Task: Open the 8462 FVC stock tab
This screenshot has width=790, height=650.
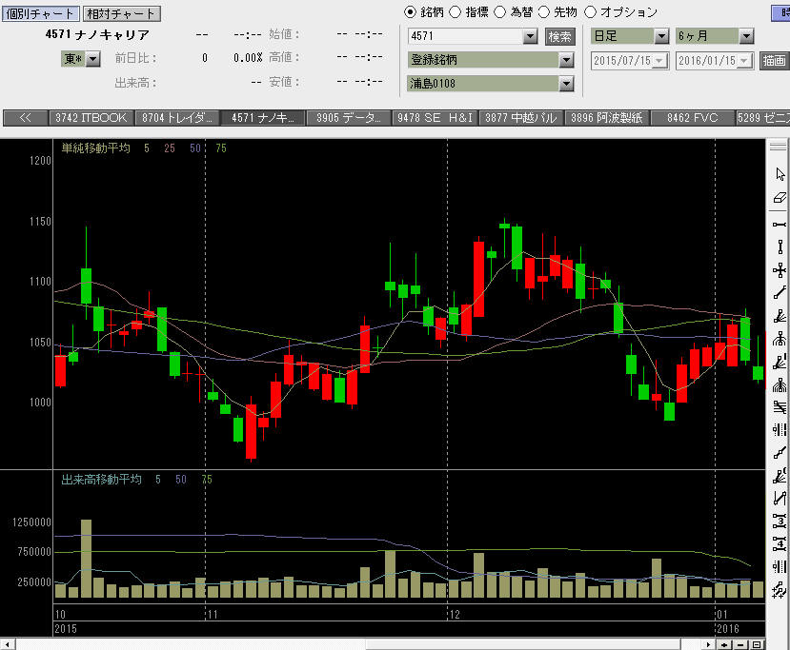Action: click(693, 118)
